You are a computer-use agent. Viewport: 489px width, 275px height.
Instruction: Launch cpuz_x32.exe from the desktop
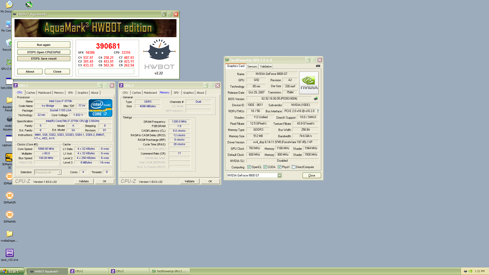[x=9, y=253]
